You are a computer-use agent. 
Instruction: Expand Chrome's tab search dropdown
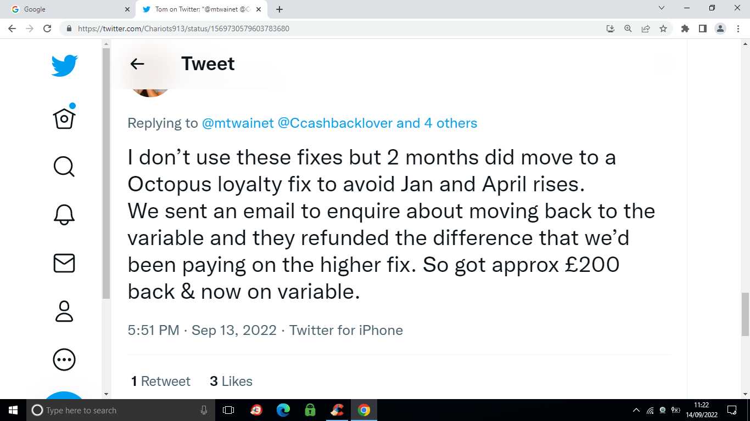[x=662, y=8]
